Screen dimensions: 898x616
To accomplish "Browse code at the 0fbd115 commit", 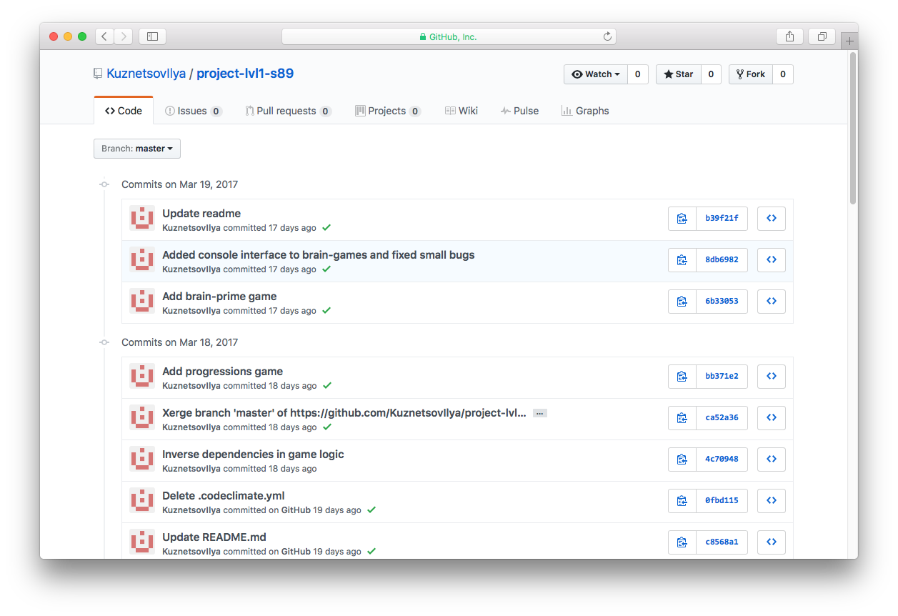I will click(x=771, y=501).
